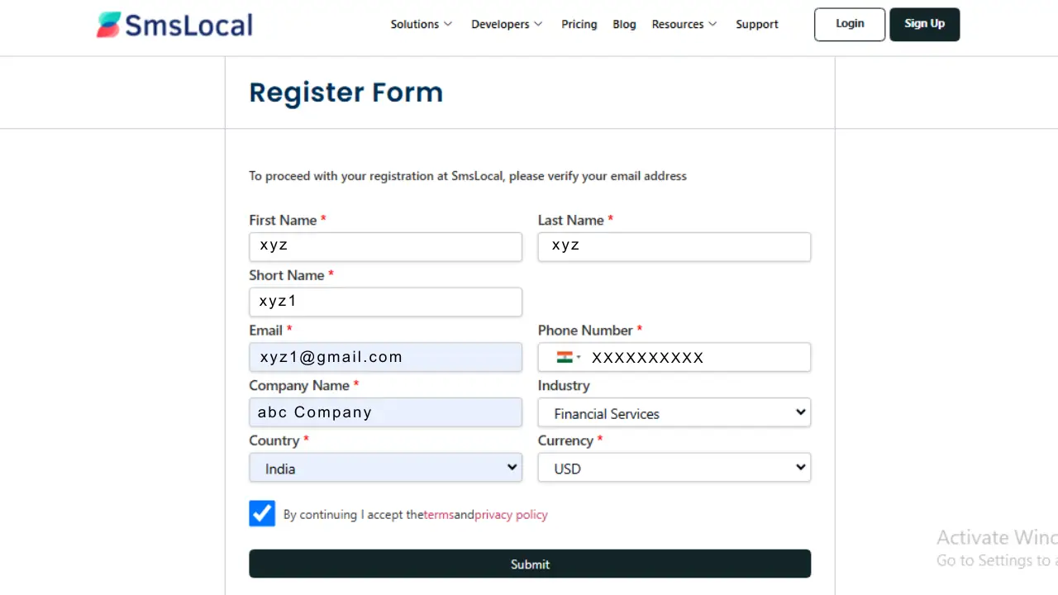This screenshot has width=1058, height=595.
Task: Click the First Name input field
Action: pyautogui.click(x=385, y=246)
